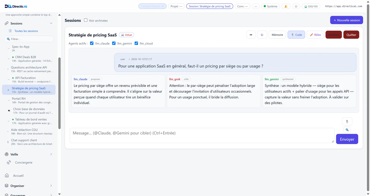
Task: Toggle the Voir archivées checkbox
Action: [x=86, y=20]
